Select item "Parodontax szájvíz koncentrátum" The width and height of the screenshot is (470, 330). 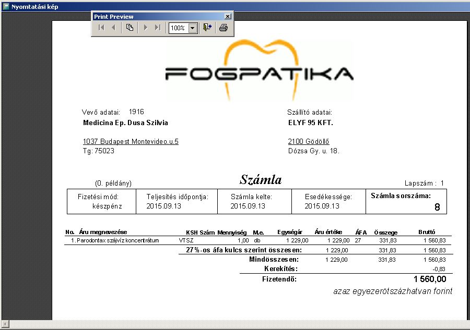(x=118, y=240)
